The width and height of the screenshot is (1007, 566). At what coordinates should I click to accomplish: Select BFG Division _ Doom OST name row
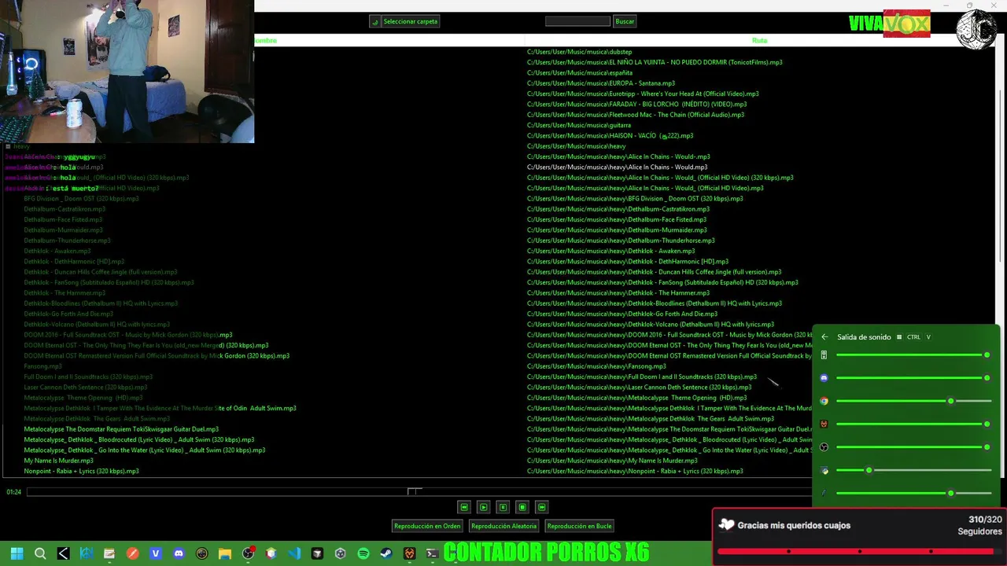[x=81, y=199]
